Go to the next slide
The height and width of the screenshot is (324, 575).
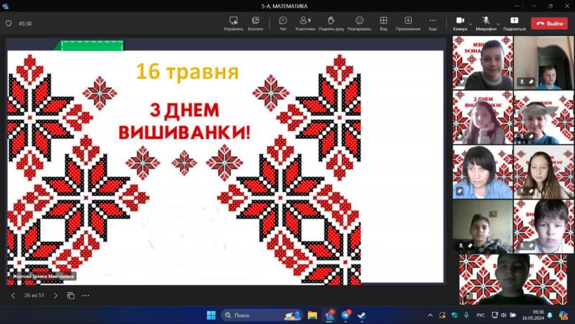click(55, 295)
